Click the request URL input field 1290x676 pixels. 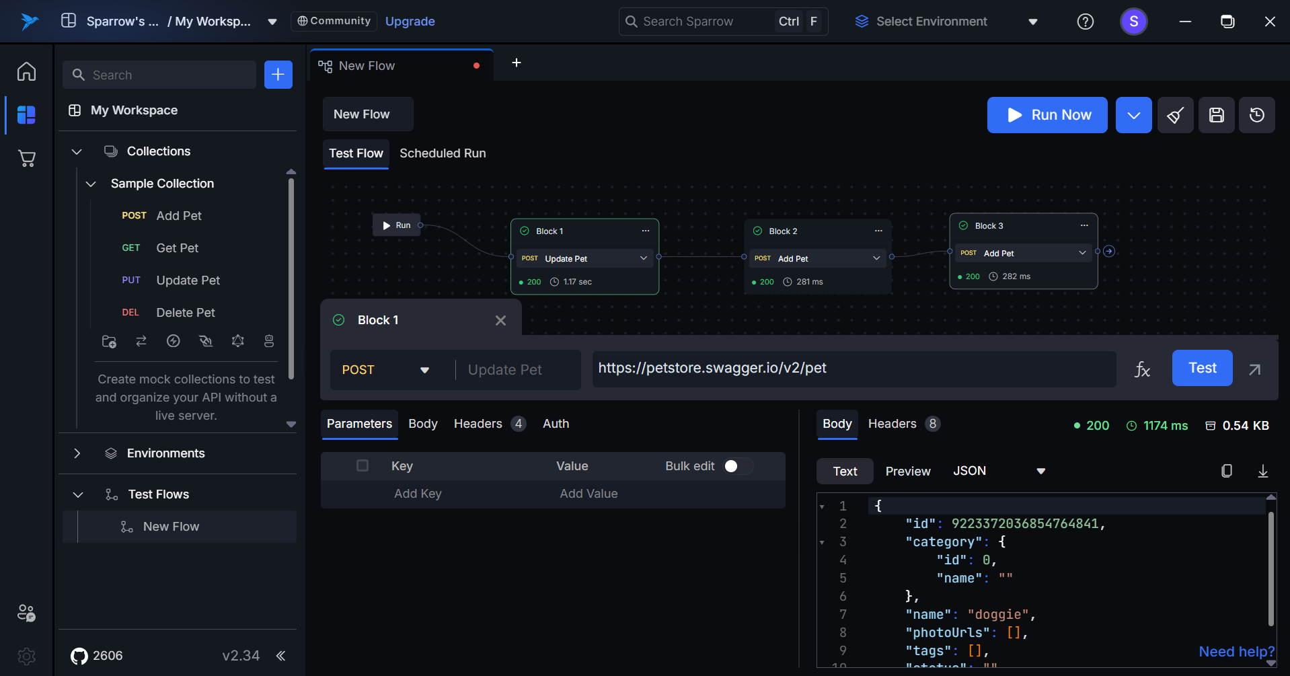pyautogui.click(x=853, y=369)
